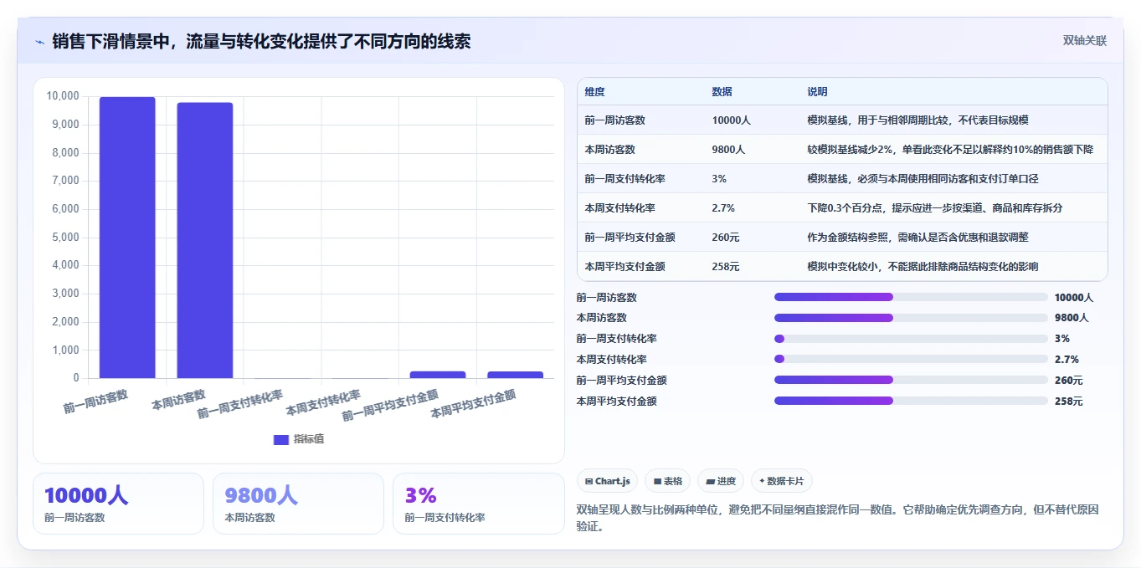
Task: Click the 指标值 legend text
Action: (x=308, y=439)
